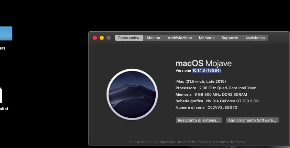Switch to the Panoramica tab
The height and width of the screenshot is (148, 290).
pos(129,38)
